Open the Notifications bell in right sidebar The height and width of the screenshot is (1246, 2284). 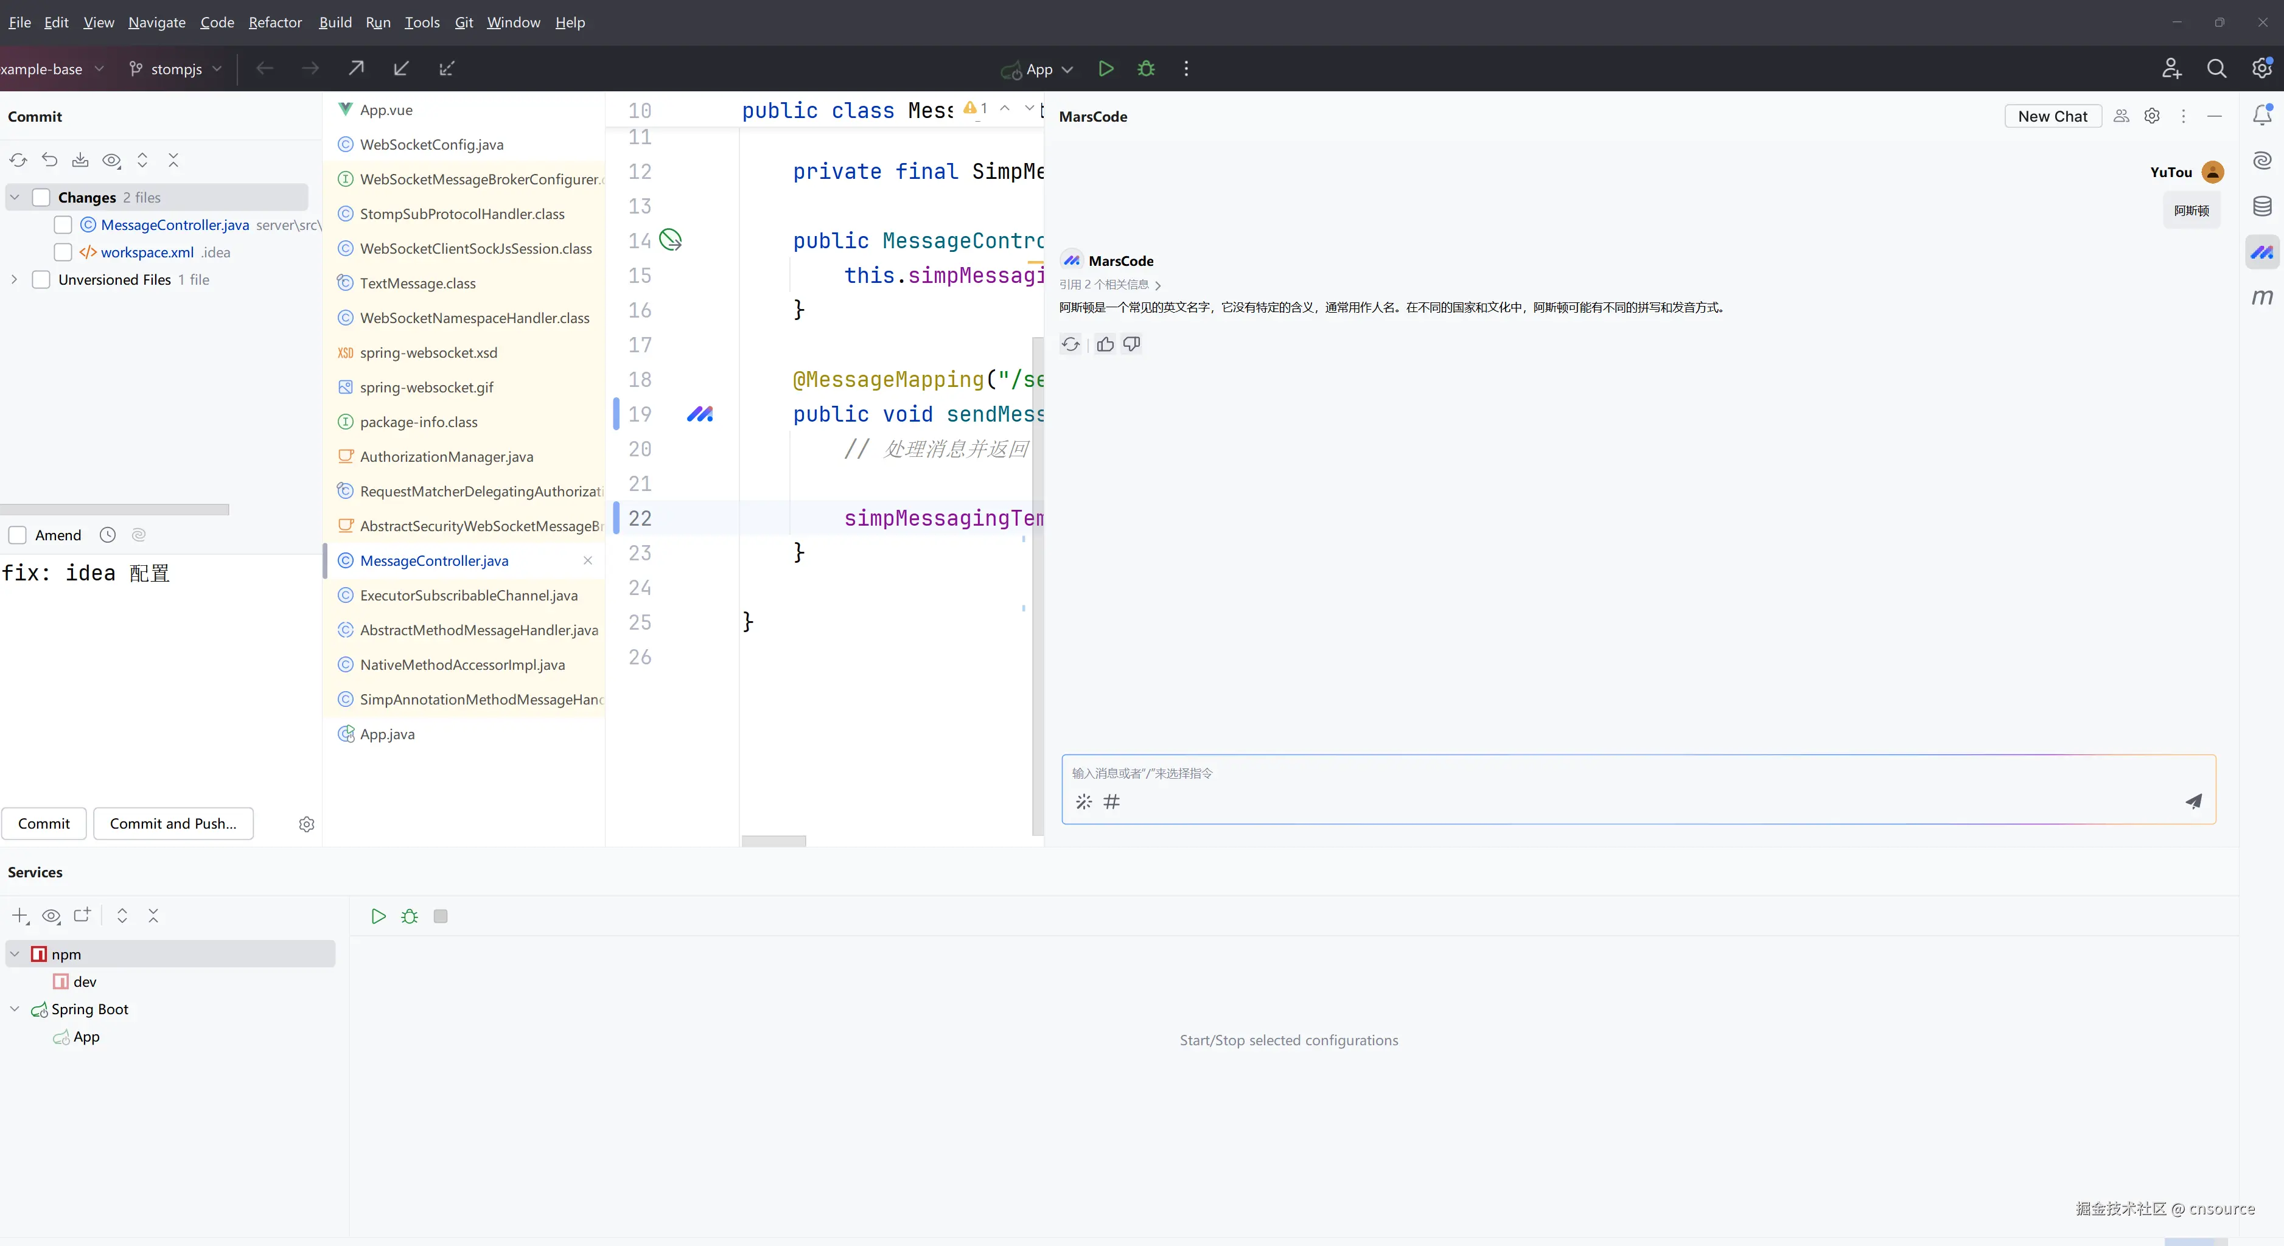coord(2262,115)
